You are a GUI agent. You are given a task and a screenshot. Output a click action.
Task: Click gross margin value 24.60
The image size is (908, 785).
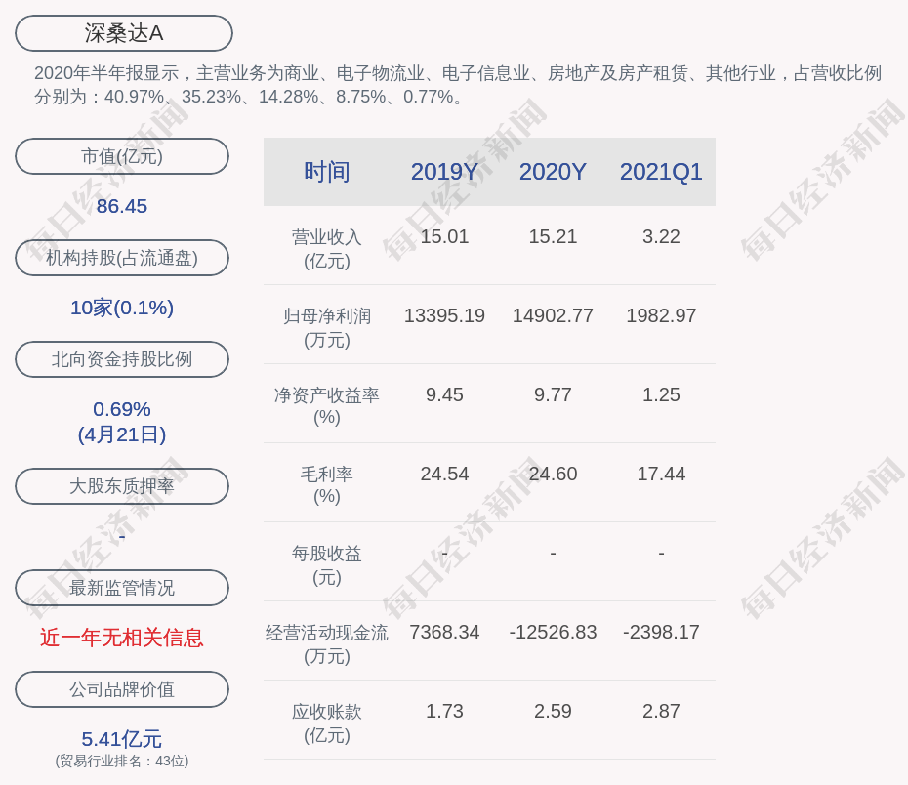pos(553,475)
